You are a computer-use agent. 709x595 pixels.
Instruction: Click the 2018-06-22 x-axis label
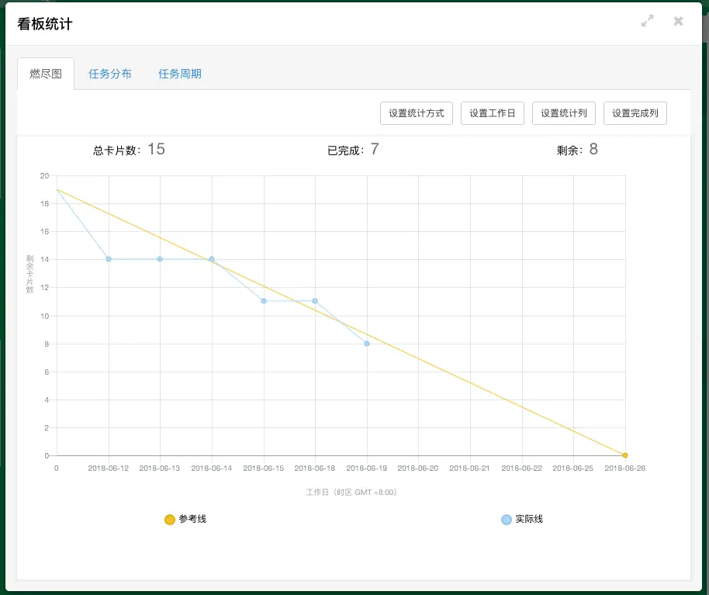[x=522, y=469]
